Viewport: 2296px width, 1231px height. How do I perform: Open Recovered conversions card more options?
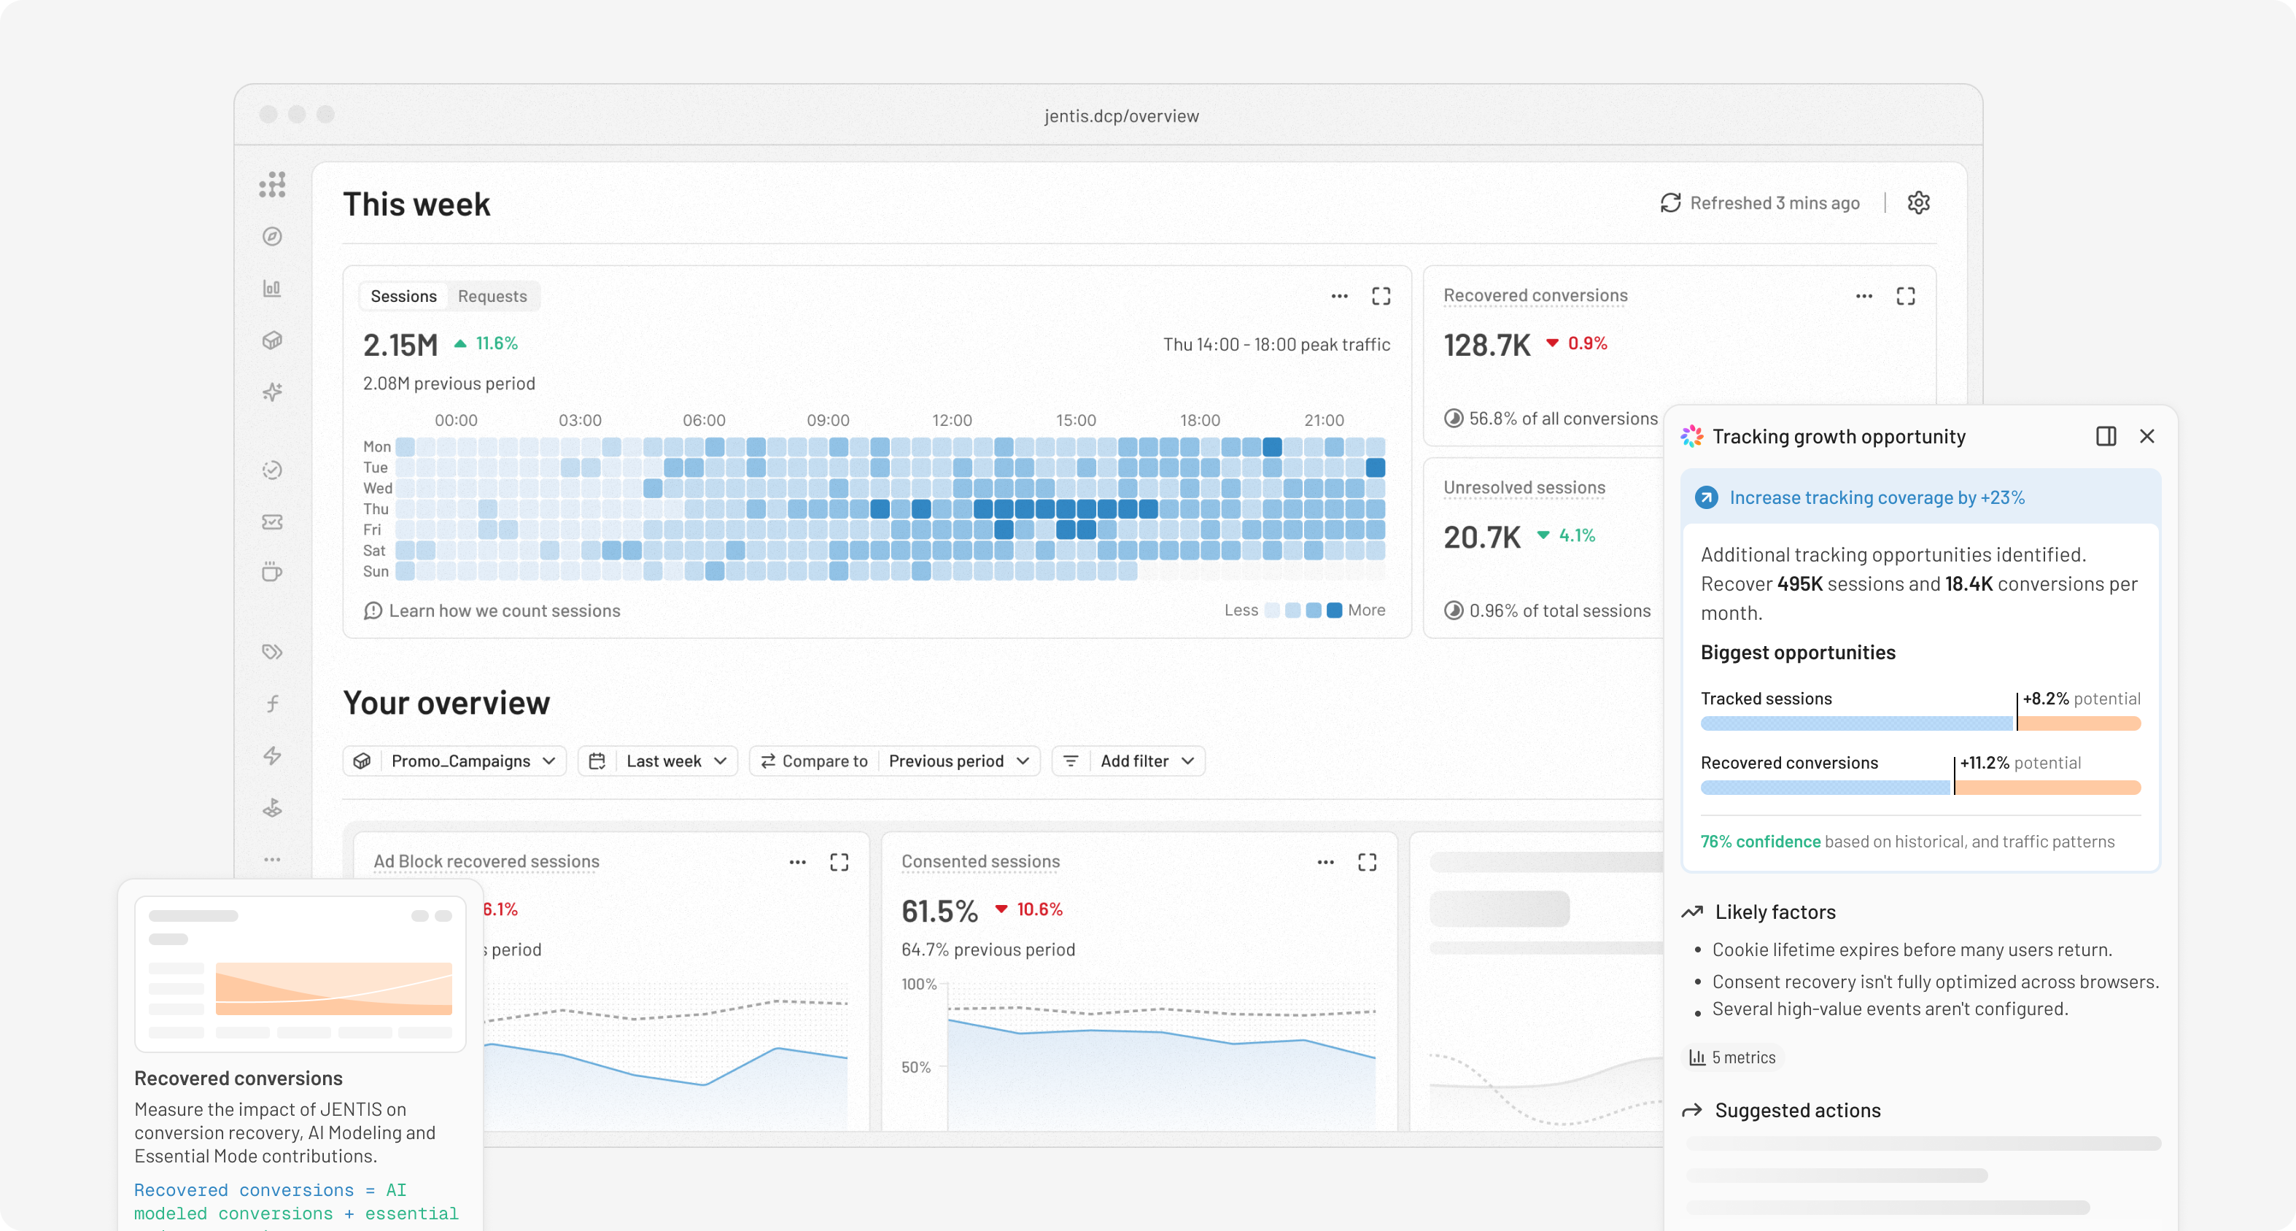pos(1863,296)
